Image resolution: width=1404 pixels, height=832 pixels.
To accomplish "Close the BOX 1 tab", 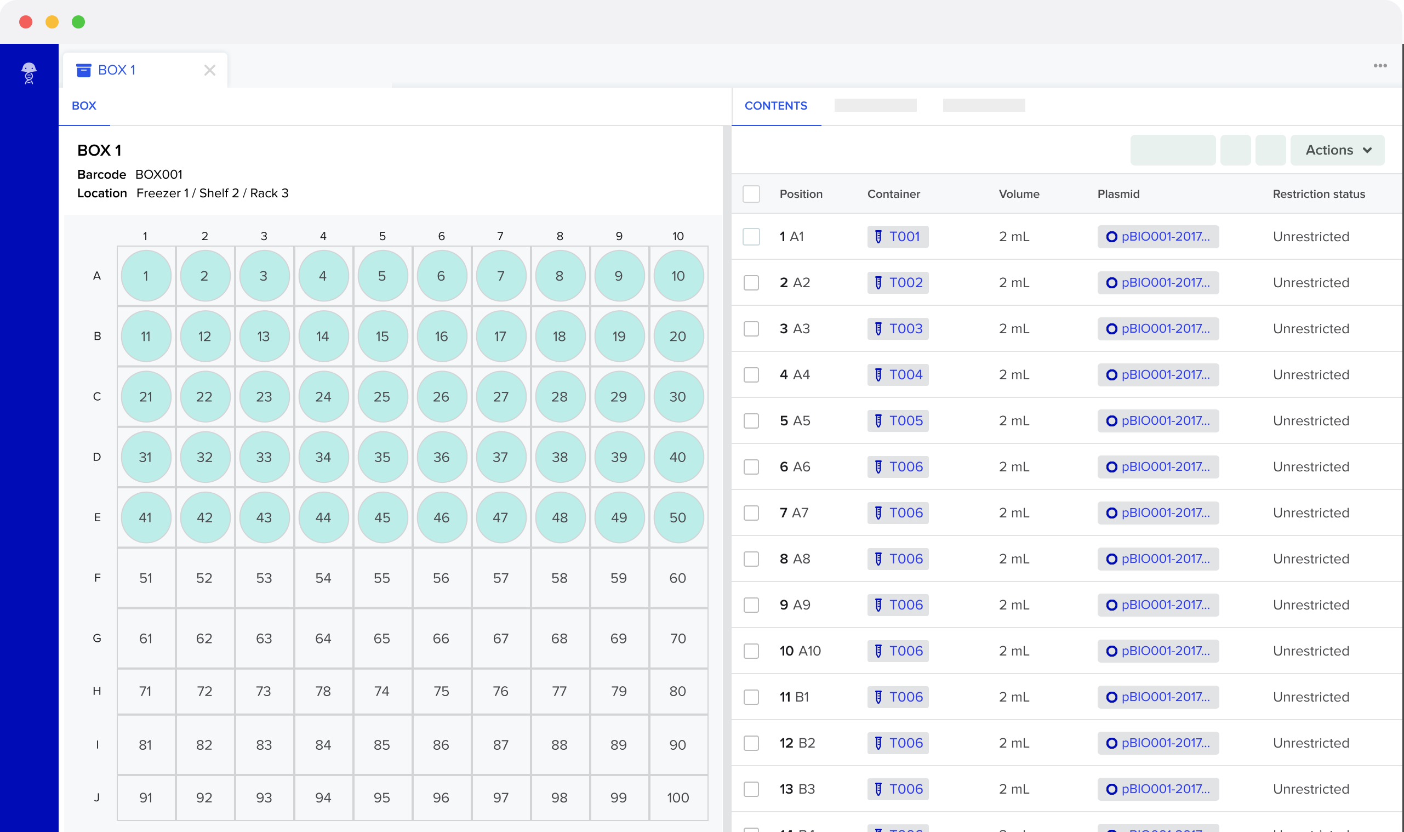I will click(x=210, y=70).
